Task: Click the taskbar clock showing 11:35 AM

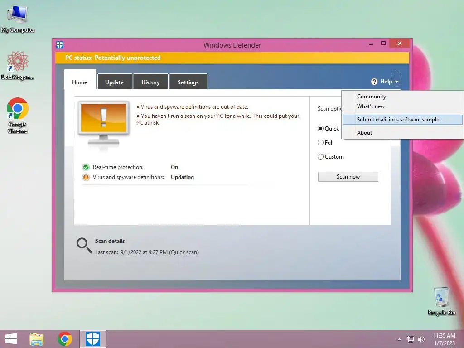Action: click(444, 339)
